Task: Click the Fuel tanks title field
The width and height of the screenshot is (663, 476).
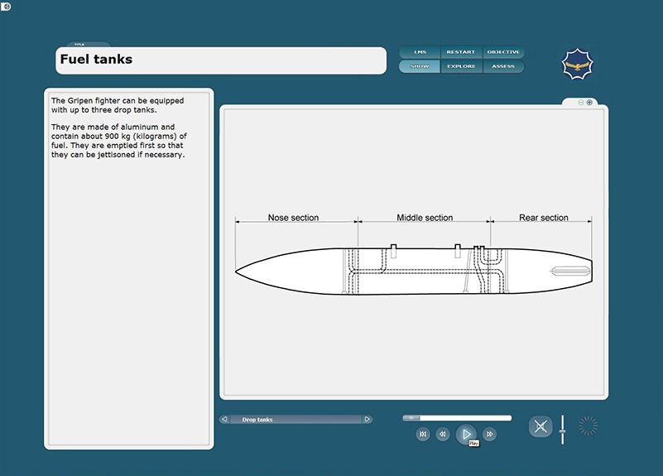Action: click(221, 60)
